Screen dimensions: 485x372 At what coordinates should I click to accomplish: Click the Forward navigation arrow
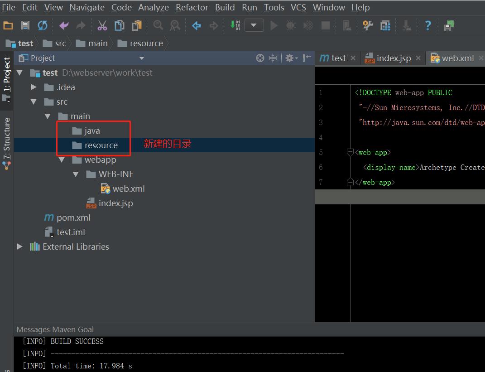point(213,25)
